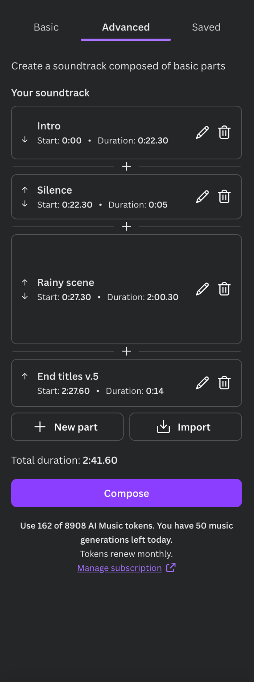Viewport: 254px width, 682px height.
Task: Move End titles v.5 part up
Action: click(25, 376)
